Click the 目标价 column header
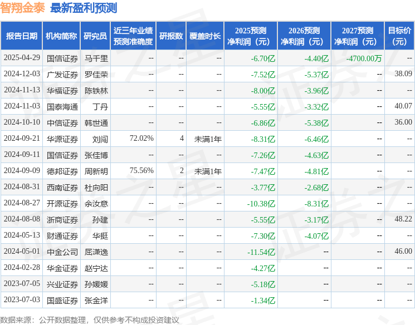The width and height of the screenshot is (415, 325). 399,36
